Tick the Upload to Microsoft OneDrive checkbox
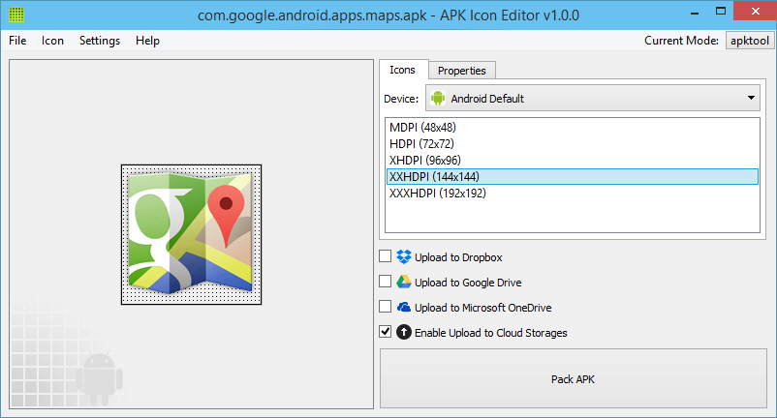Screen dimensions: 777x418 click(x=385, y=307)
